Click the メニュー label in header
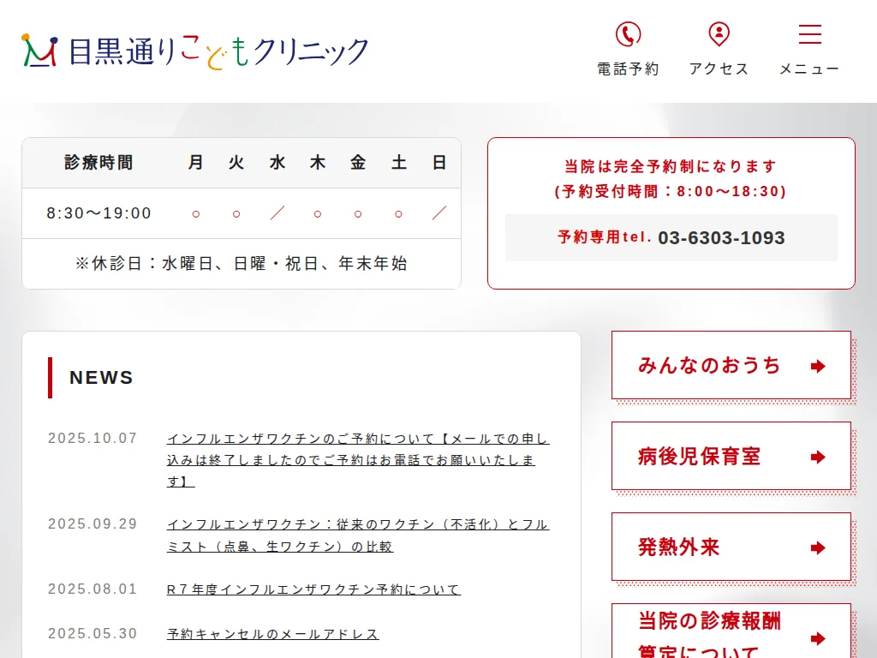The image size is (877, 658). click(x=810, y=69)
